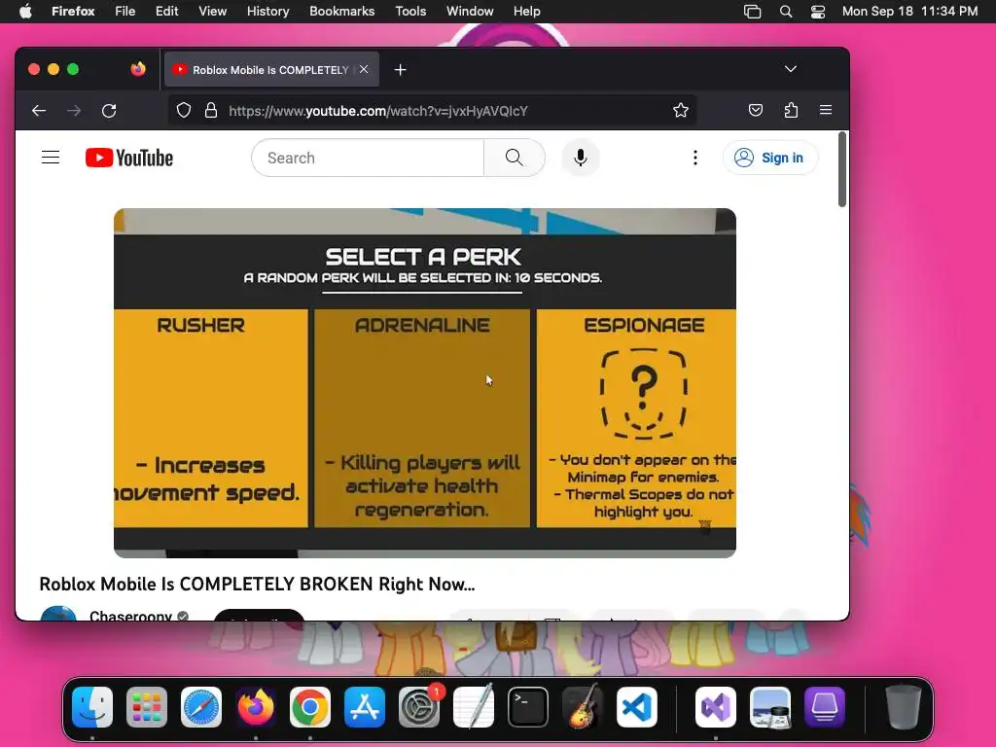Launch GarageBand from the Dock
Viewport: 996px width, 747px height.
pyautogui.click(x=583, y=707)
